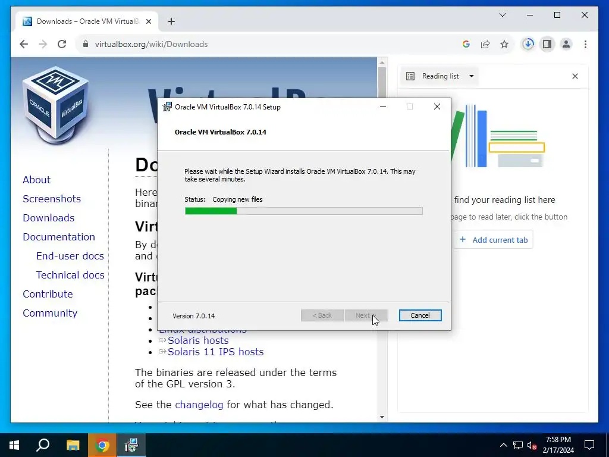This screenshot has height=457, width=609.
Task: Open the notification center icon
Action: click(x=589, y=445)
